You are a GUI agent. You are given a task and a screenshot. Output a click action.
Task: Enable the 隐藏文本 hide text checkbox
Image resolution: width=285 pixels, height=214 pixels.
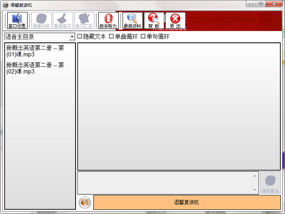pos(80,37)
